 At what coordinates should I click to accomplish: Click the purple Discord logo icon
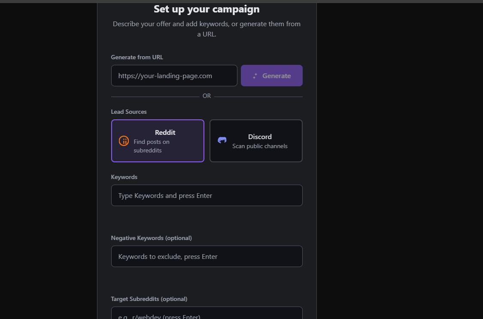pos(222,140)
